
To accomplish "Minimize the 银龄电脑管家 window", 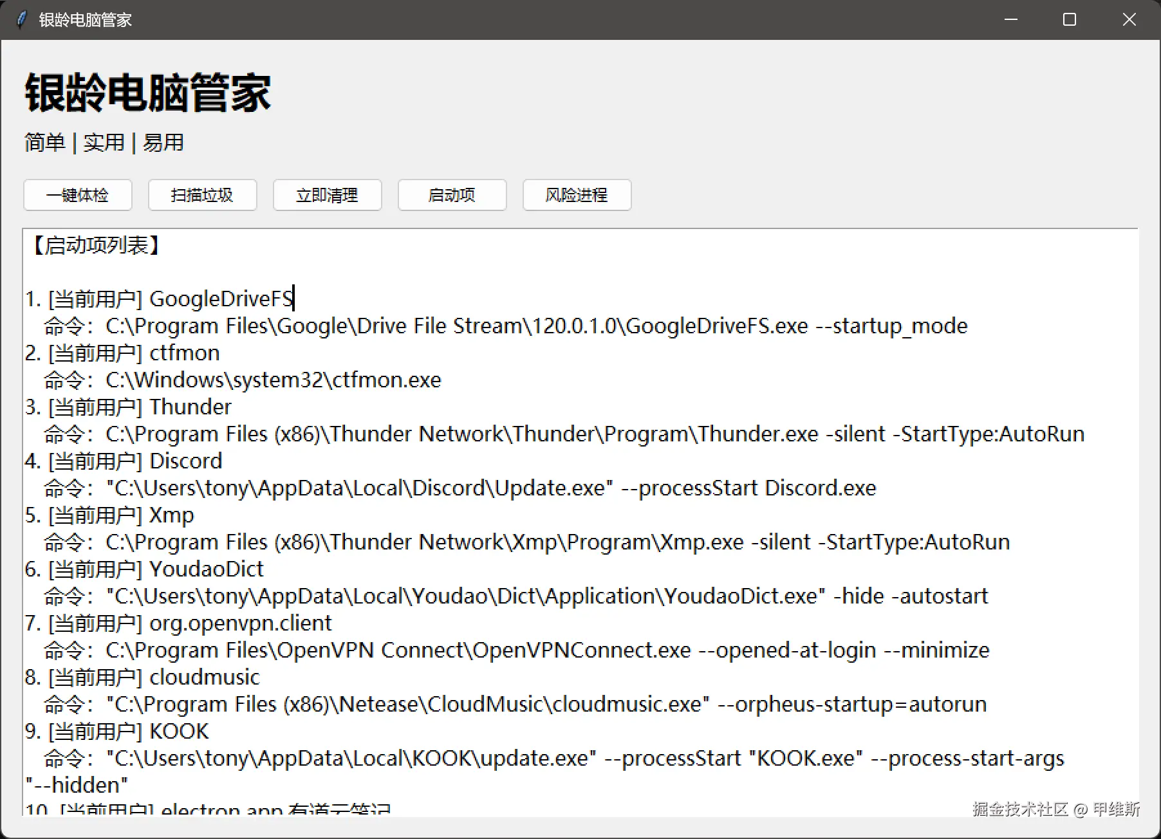I will pos(1011,19).
